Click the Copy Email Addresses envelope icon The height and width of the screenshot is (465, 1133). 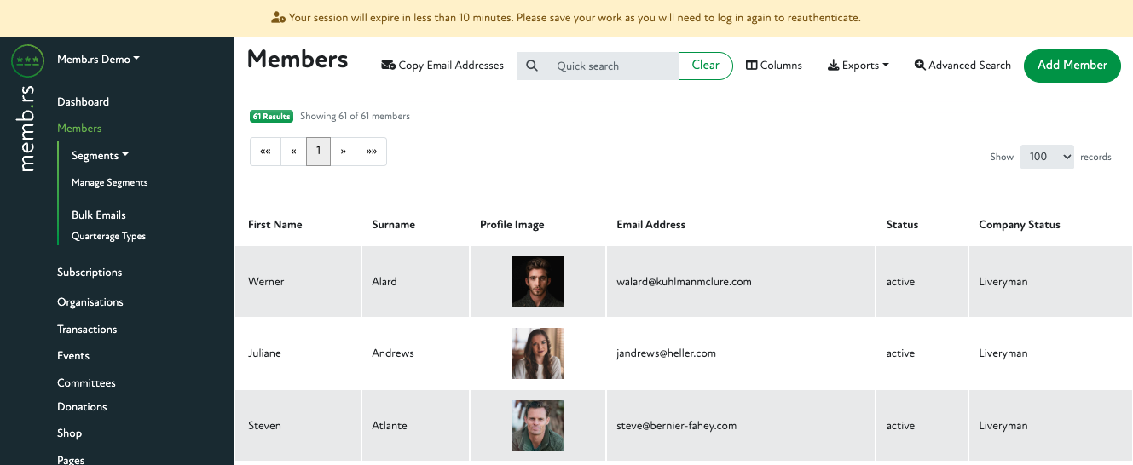coord(388,66)
